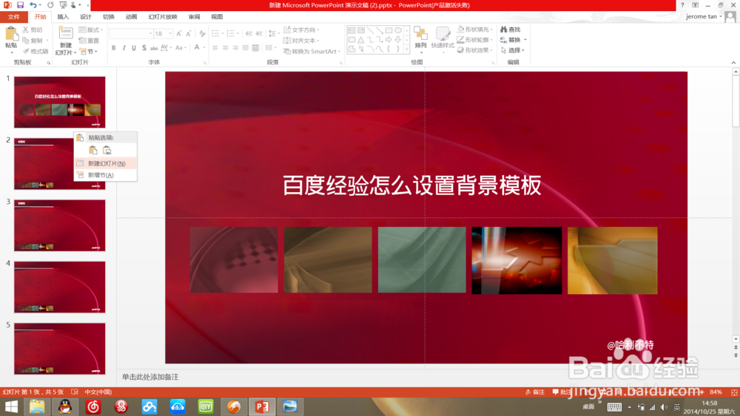Open the Layout (版式) dropdown
The height and width of the screenshot is (416, 740).
click(x=90, y=30)
